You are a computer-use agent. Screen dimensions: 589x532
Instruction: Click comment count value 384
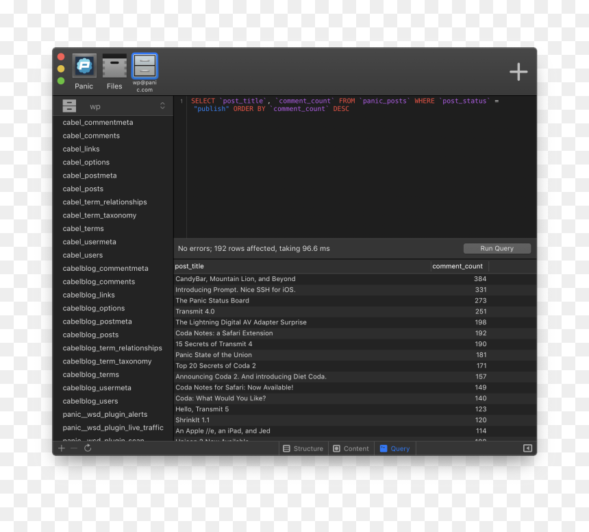coord(480,279)
